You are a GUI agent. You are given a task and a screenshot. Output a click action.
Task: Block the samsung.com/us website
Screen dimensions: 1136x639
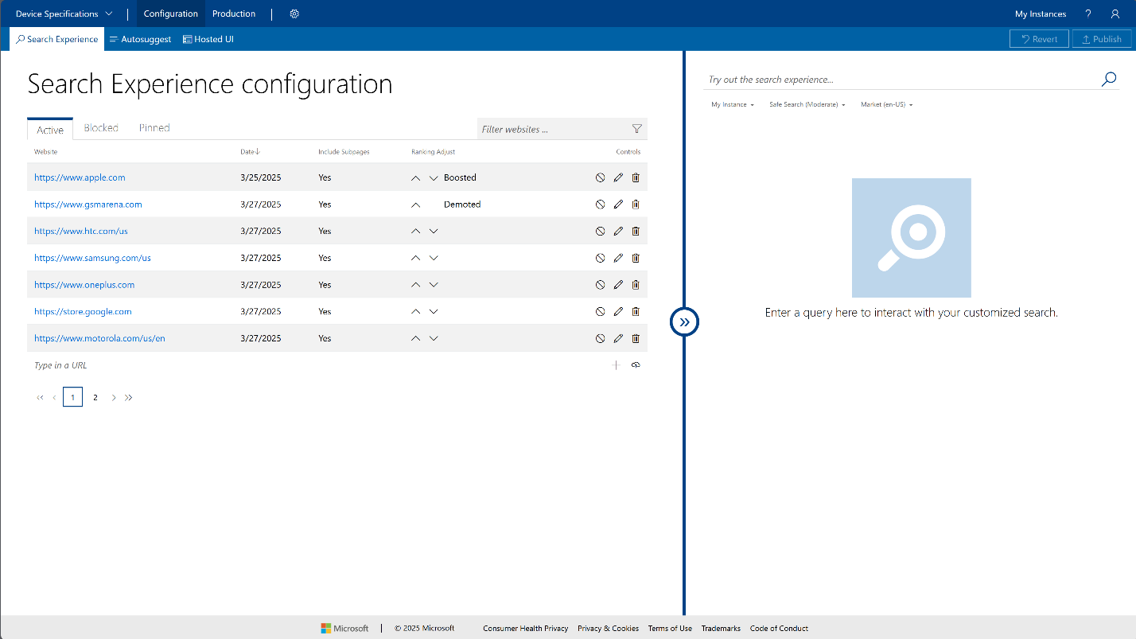click(601, 258)
